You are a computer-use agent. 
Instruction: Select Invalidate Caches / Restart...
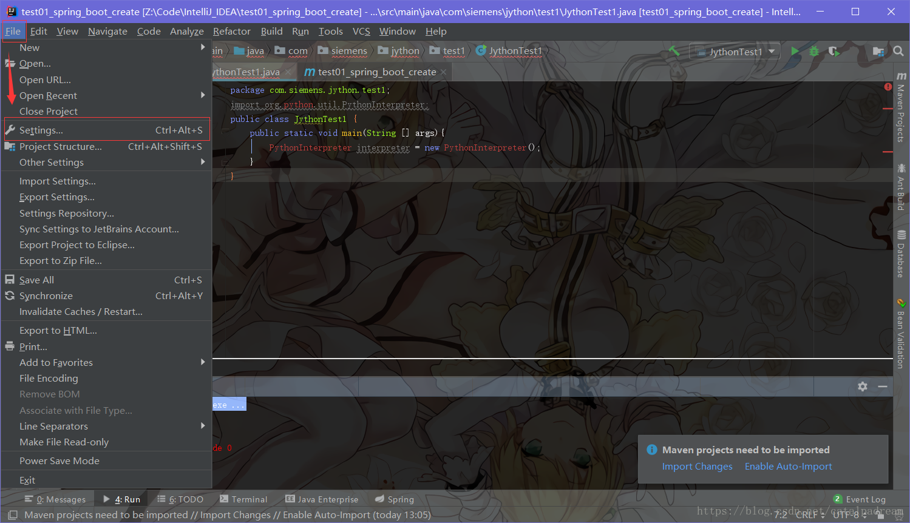[106, 311]
